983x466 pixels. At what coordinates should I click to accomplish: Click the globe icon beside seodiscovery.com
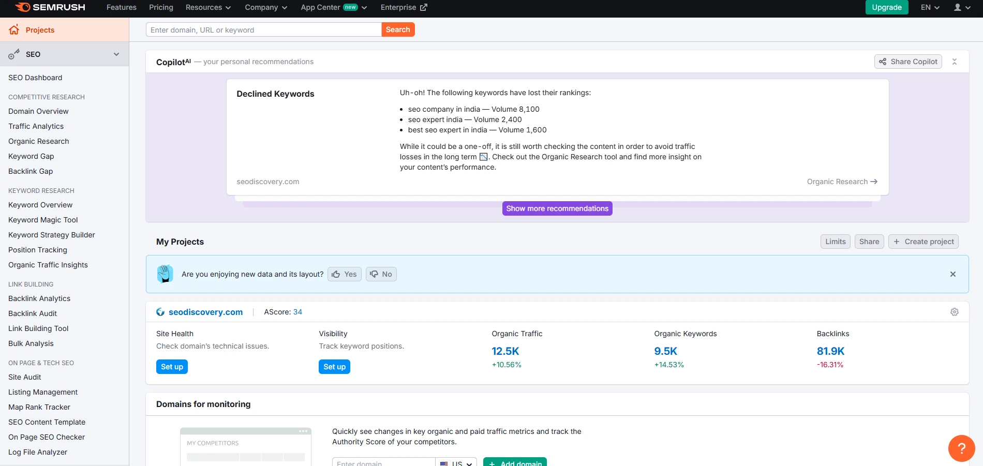160,312
